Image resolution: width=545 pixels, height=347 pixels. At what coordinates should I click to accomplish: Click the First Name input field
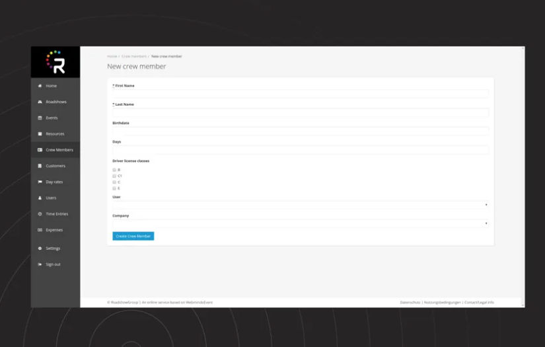tap(301, 94)
